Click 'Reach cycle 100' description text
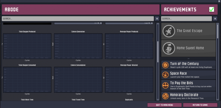Image resolution: width=221 pixels, height=108 pixels. (x=191, y=67)
